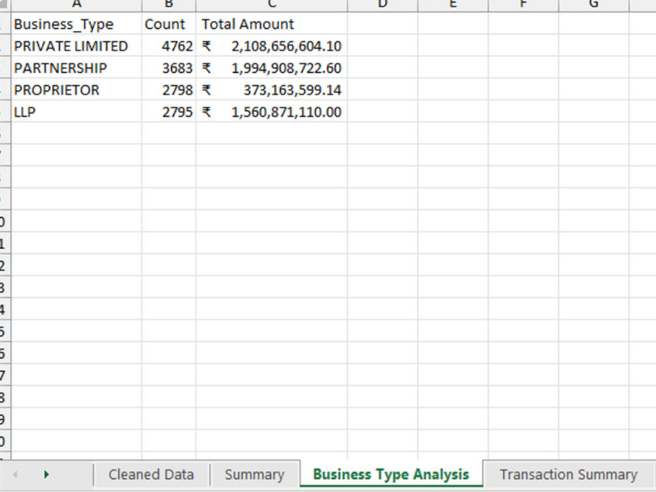Select column B header
The height and width of the screenshot is (492, 656).
click(169, 5)
